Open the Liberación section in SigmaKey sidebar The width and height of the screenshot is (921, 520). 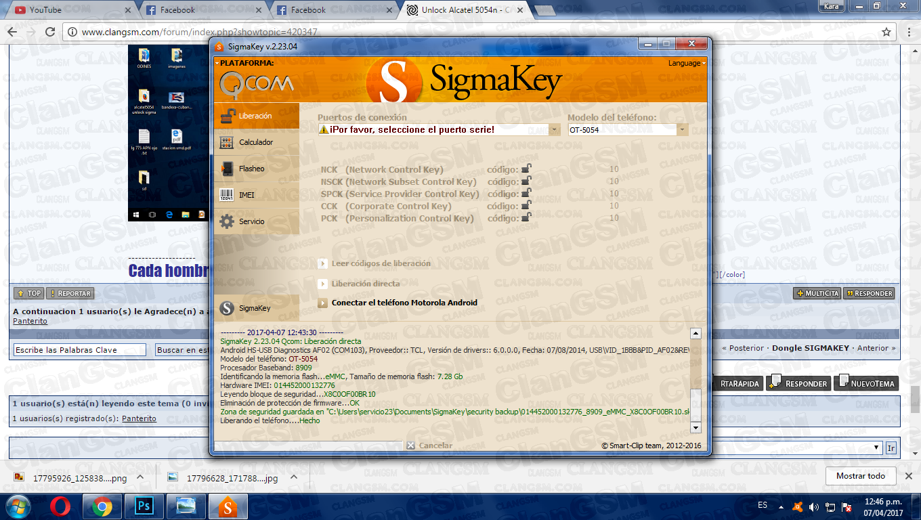point(256,116)
